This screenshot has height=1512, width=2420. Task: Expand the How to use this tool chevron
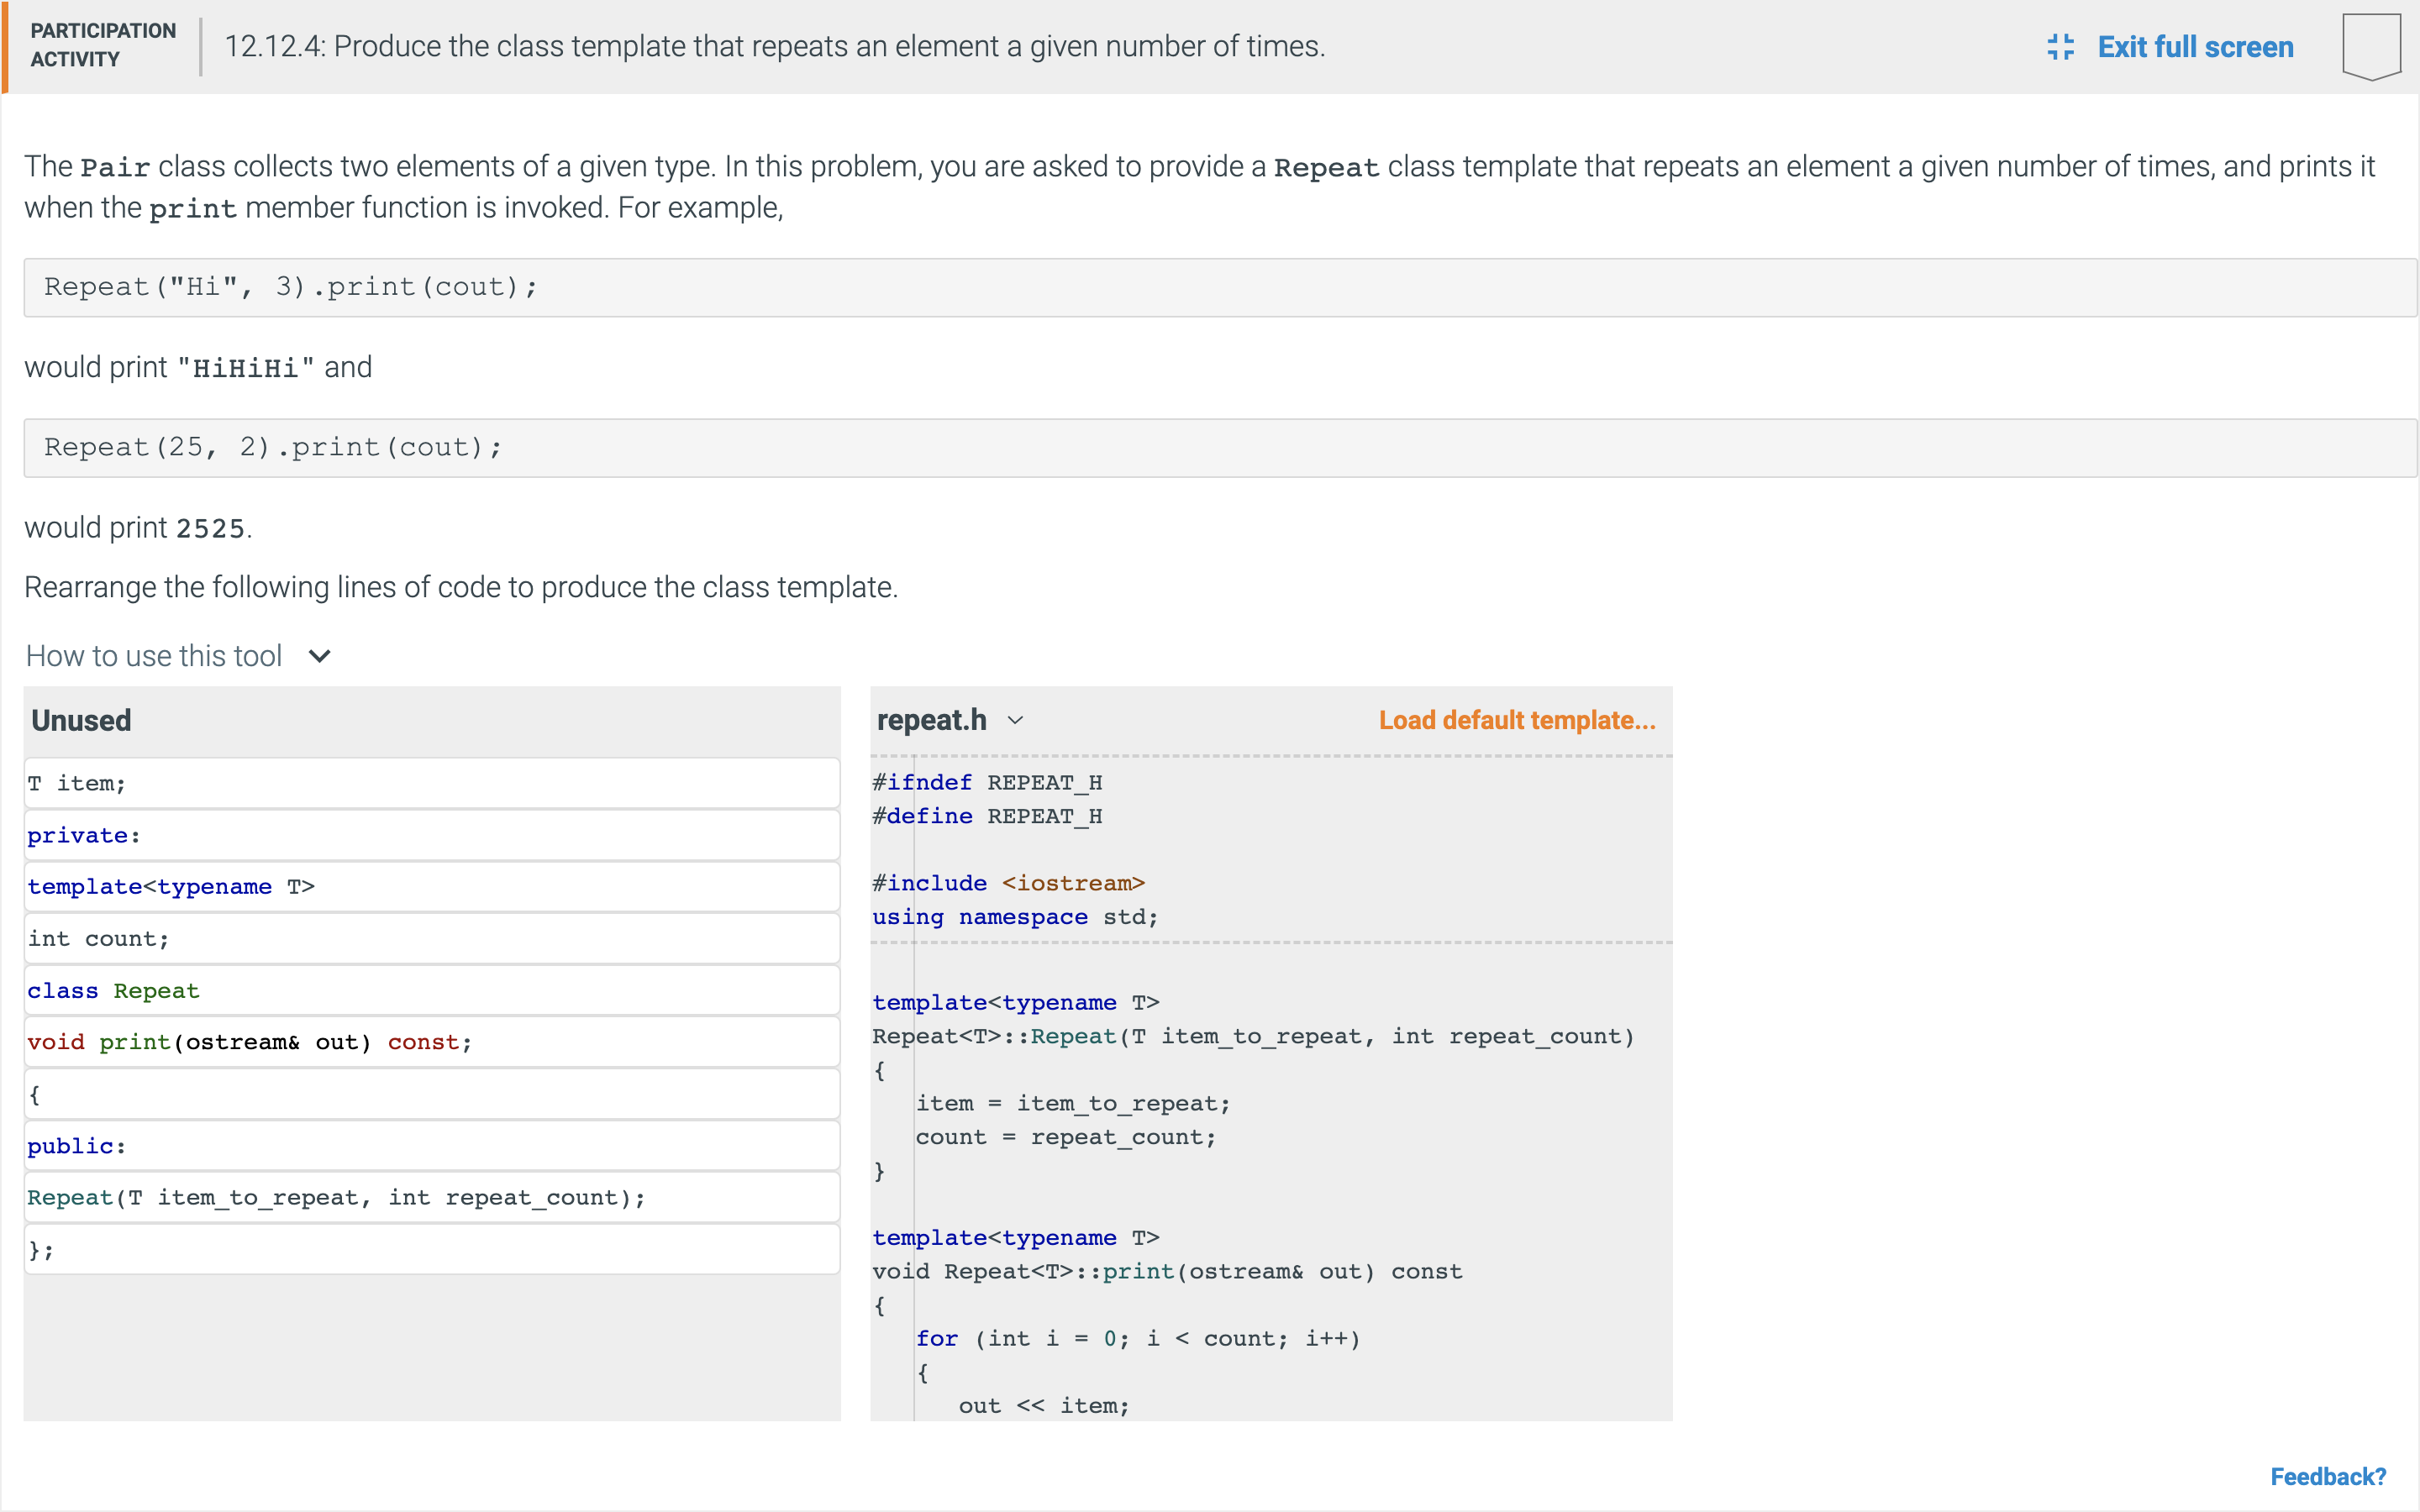click(320, 656)
